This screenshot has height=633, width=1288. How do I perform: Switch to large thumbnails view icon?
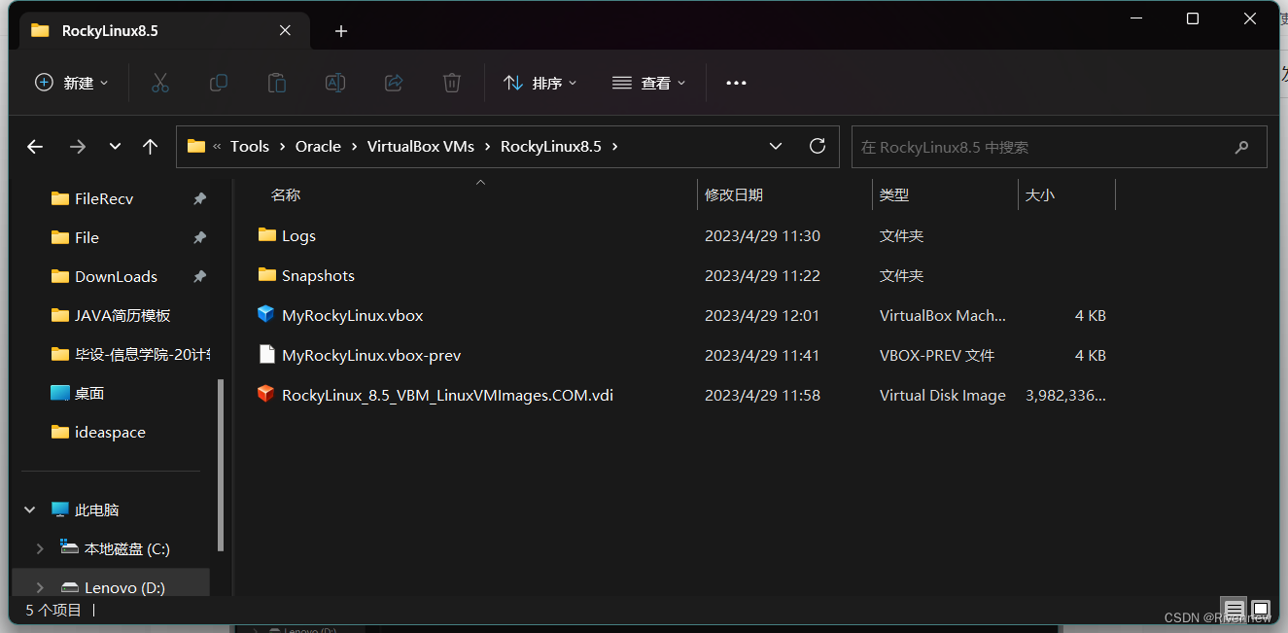[1260, 610]
